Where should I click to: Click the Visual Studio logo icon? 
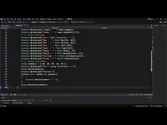click(1, 19)
